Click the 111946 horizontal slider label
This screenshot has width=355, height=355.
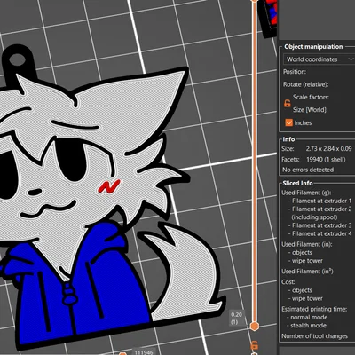click(144, 352)
